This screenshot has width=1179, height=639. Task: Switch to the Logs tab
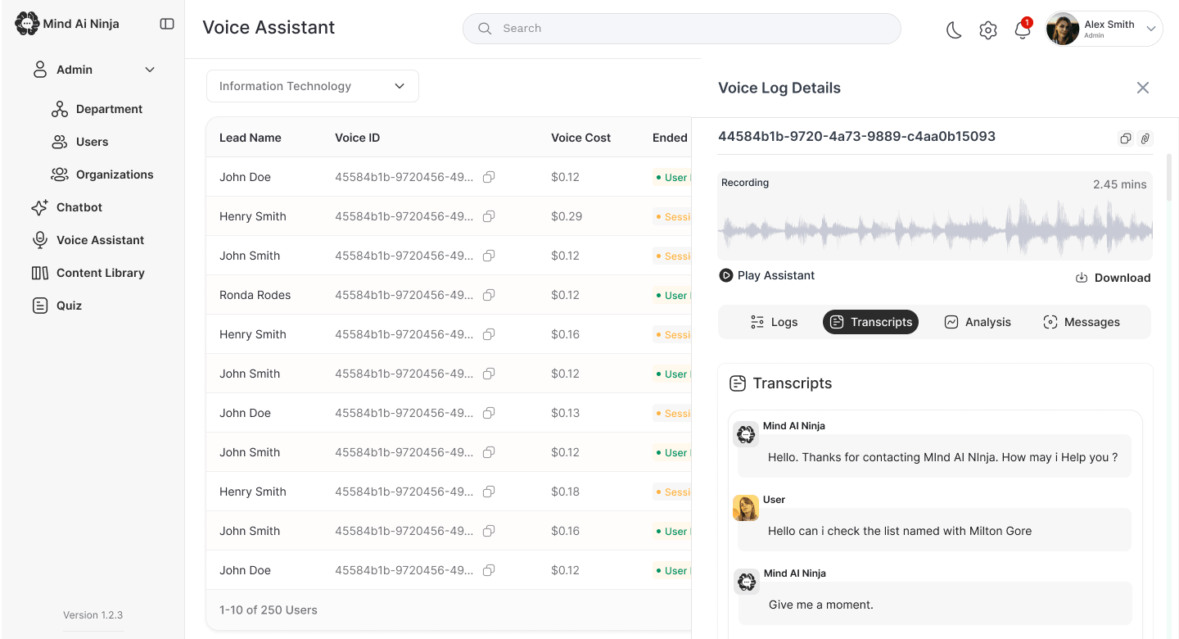[774, 322]
